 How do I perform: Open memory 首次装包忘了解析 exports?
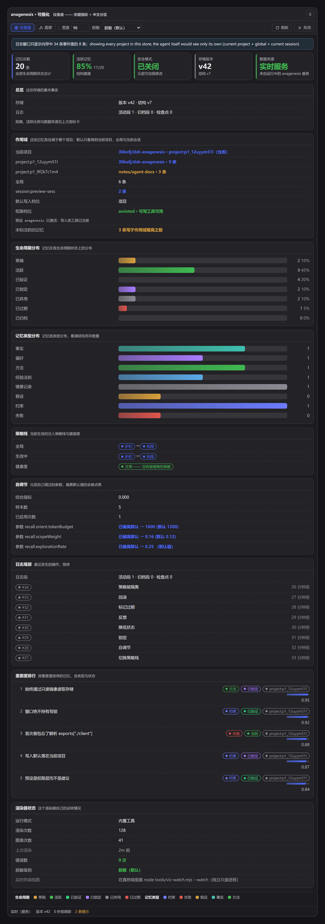tap(58, 733)
